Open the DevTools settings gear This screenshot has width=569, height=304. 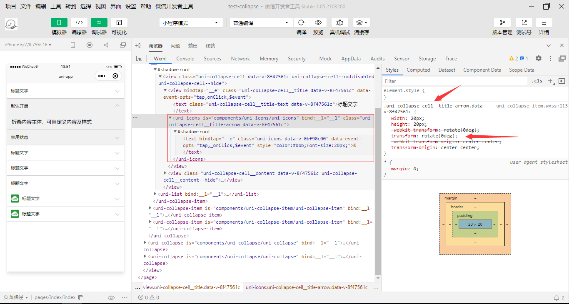pyautogui.click(x=538, y=59)
